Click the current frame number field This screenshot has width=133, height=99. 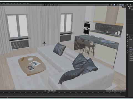pyautogui.click(x=109, y=91)
